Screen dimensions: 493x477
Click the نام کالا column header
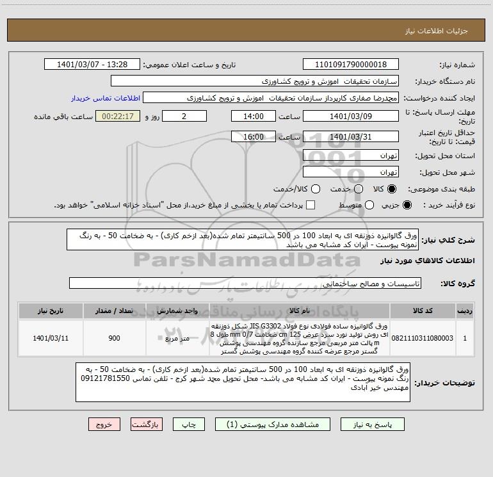300,311
